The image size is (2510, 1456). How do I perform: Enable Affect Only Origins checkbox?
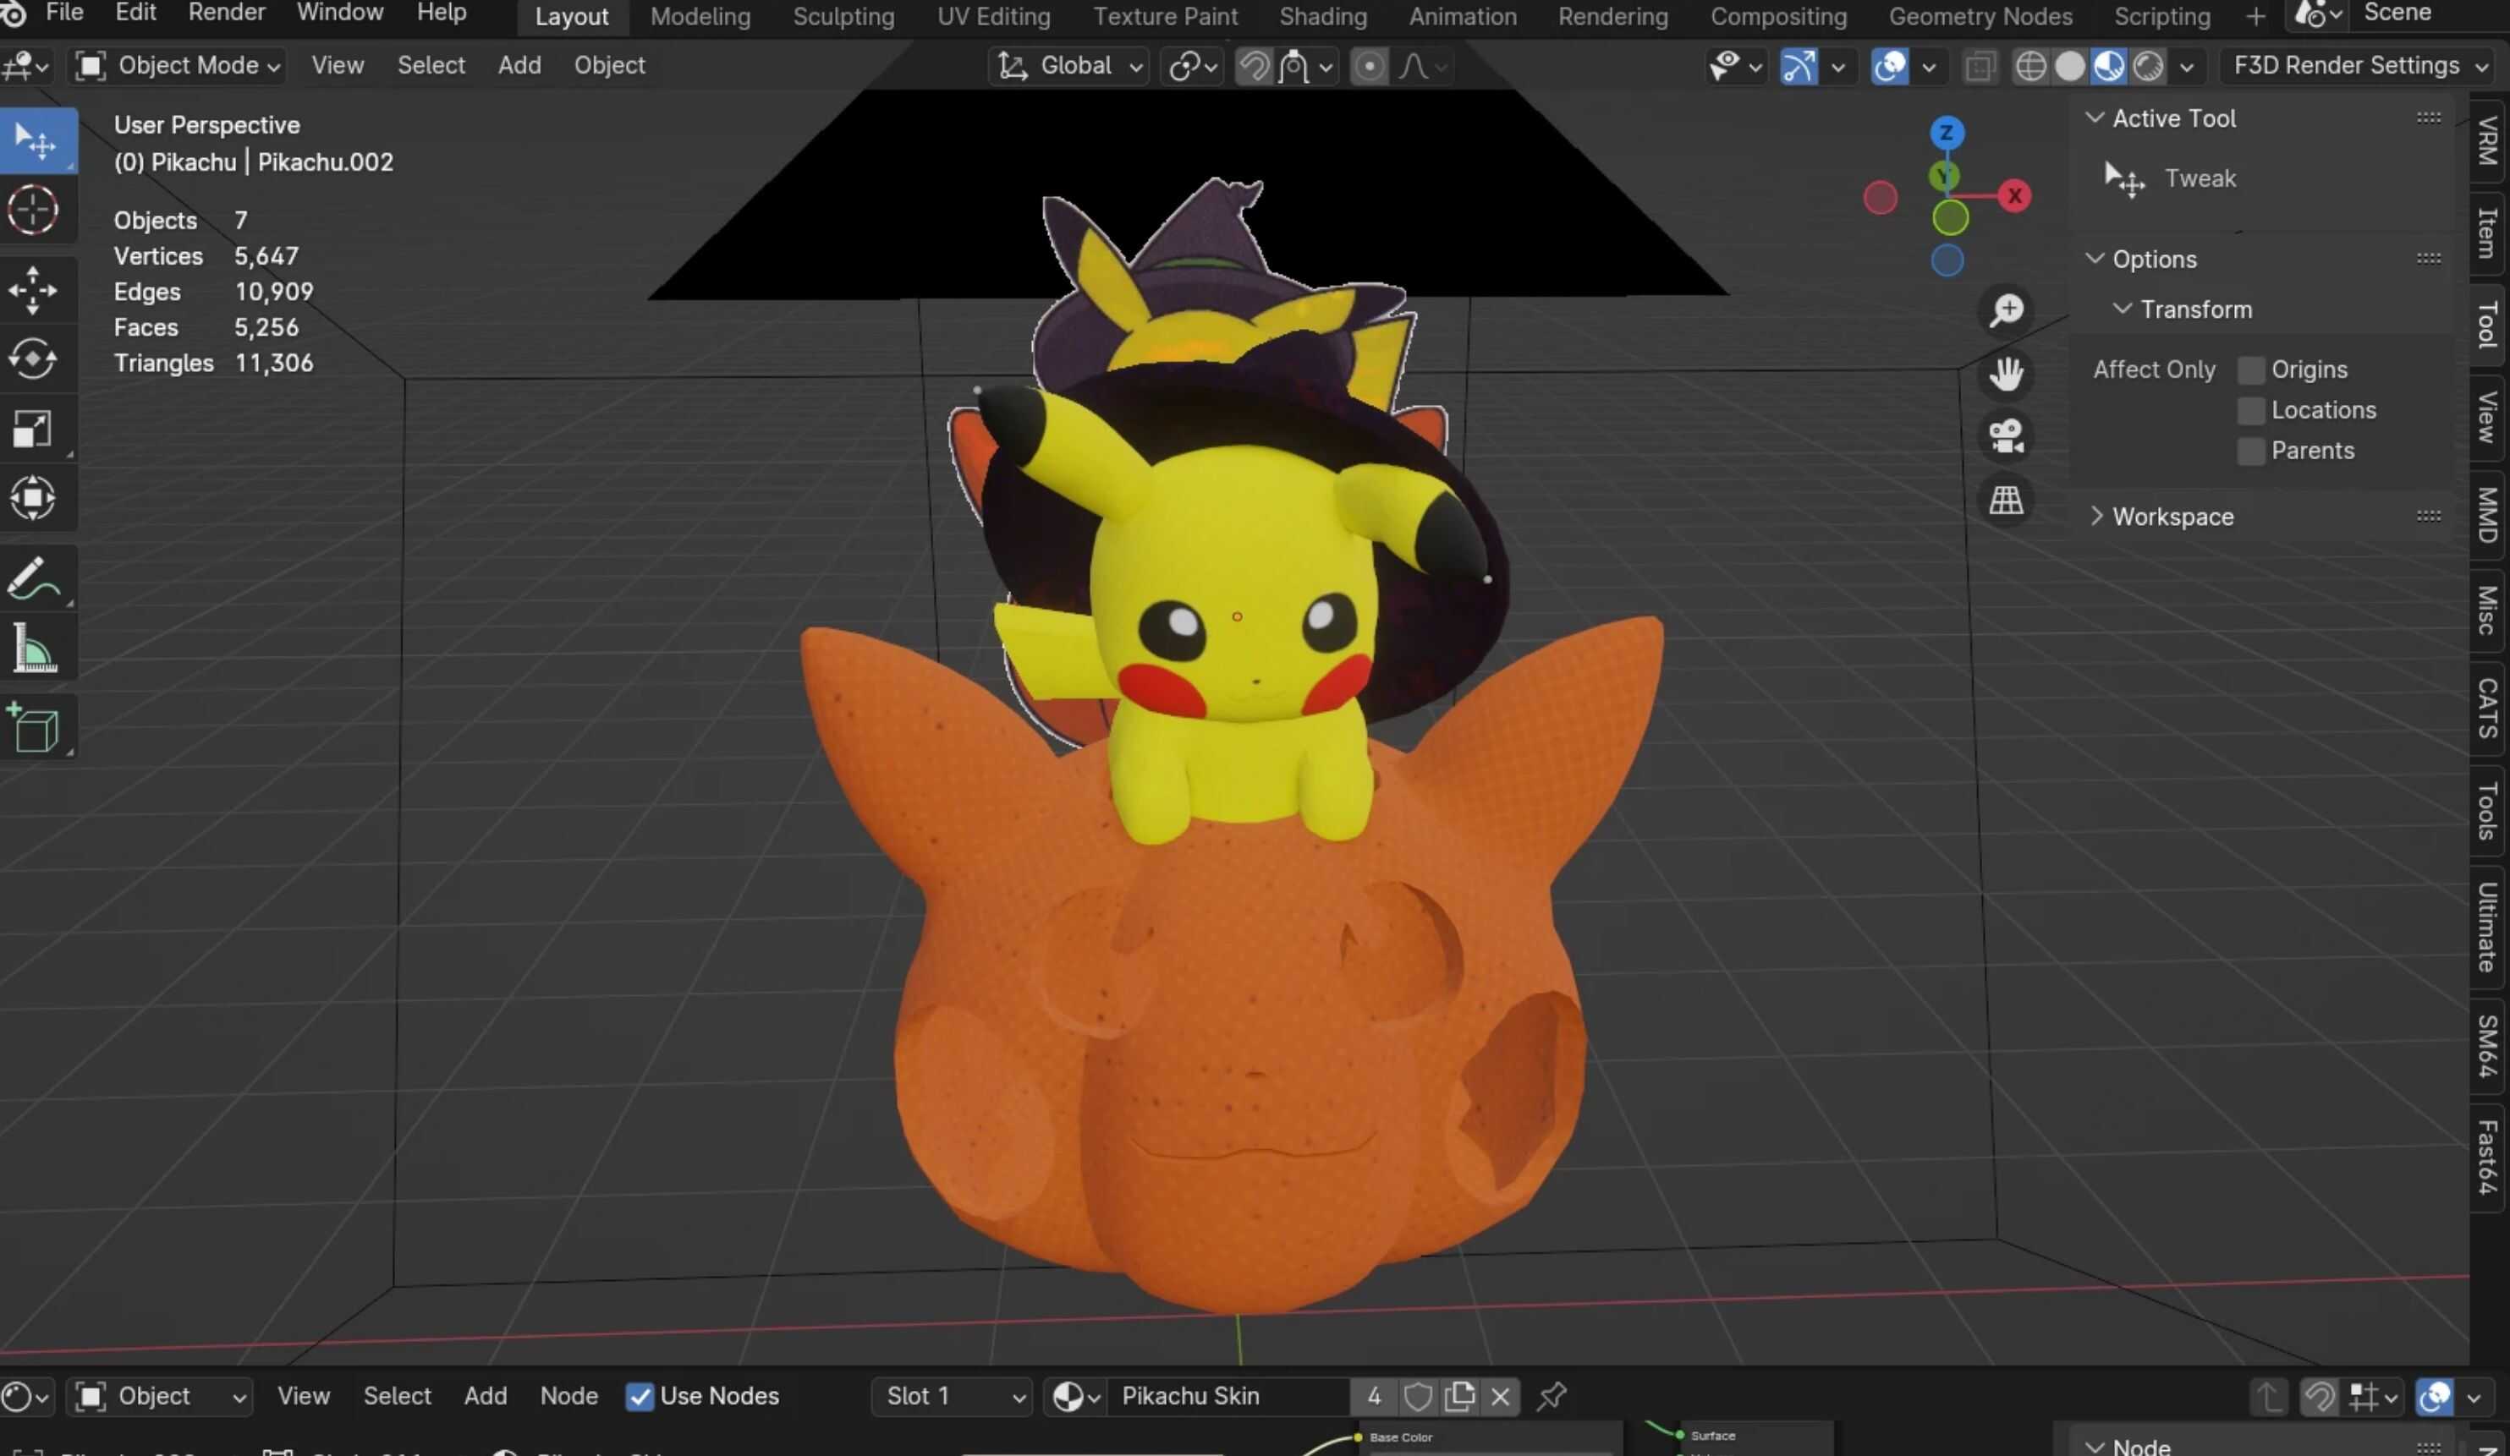click(2250, 370)
